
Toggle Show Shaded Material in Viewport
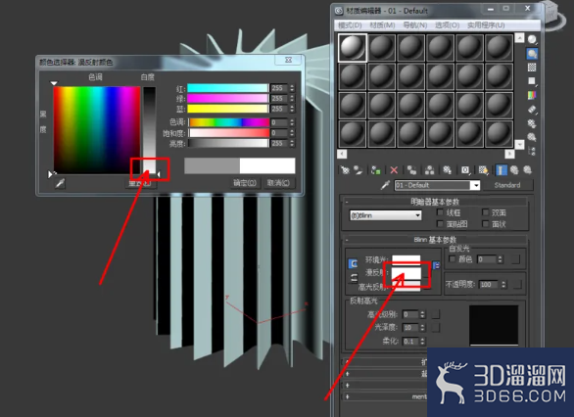pyautogui.click(x=483, y=170)
